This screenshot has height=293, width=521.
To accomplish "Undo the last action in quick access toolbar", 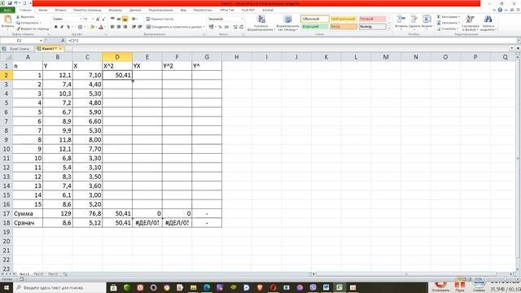I will point(15,3).
